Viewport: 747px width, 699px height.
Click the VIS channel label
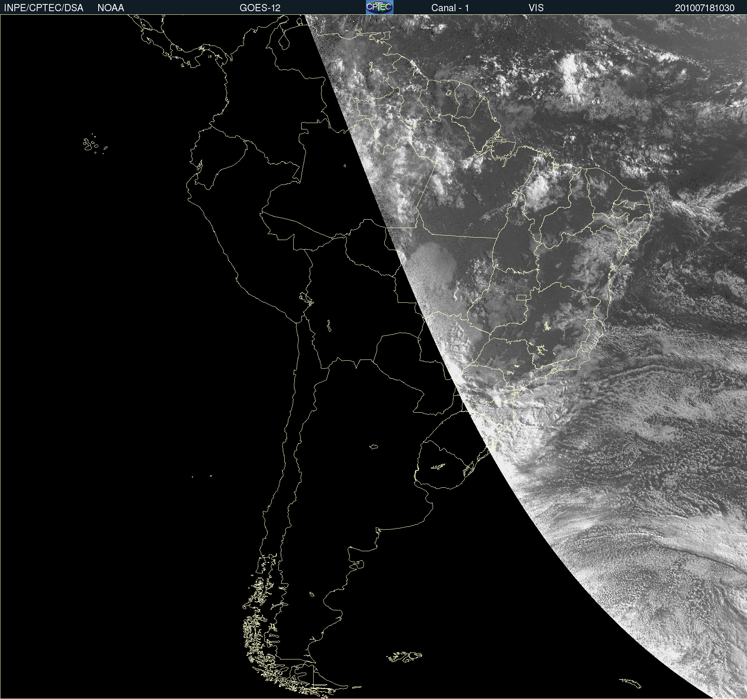tap(536, 8)
